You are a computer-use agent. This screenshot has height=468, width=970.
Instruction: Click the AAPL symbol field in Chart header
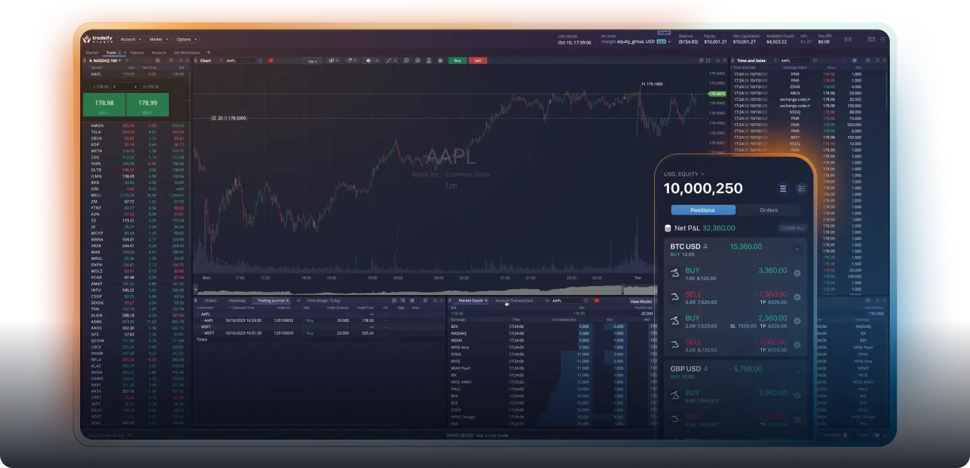point(240,61)
